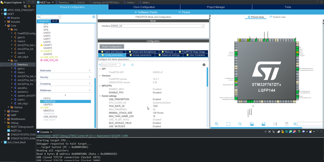
Task: Switch to Clock Configuration tab
Action: tap(144, 7)
